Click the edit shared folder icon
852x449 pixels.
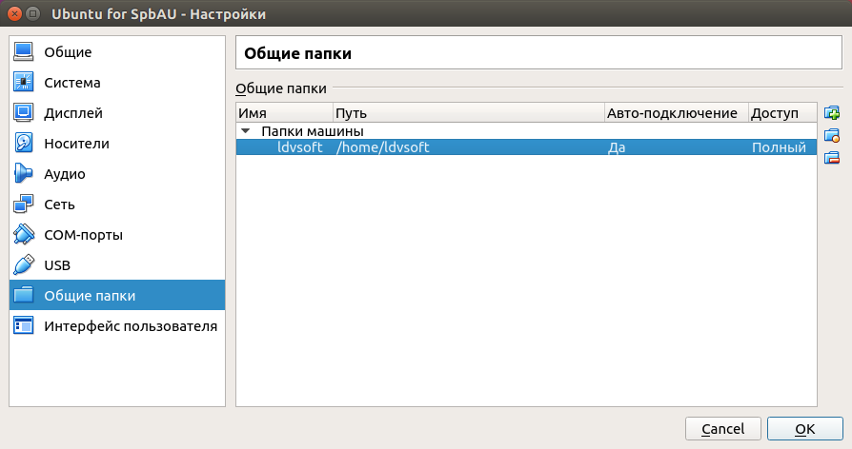(831, 135)
